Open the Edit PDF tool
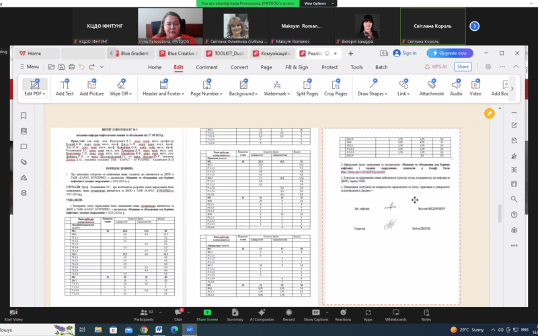The image size is (538, 336). [x=35, y=88]
